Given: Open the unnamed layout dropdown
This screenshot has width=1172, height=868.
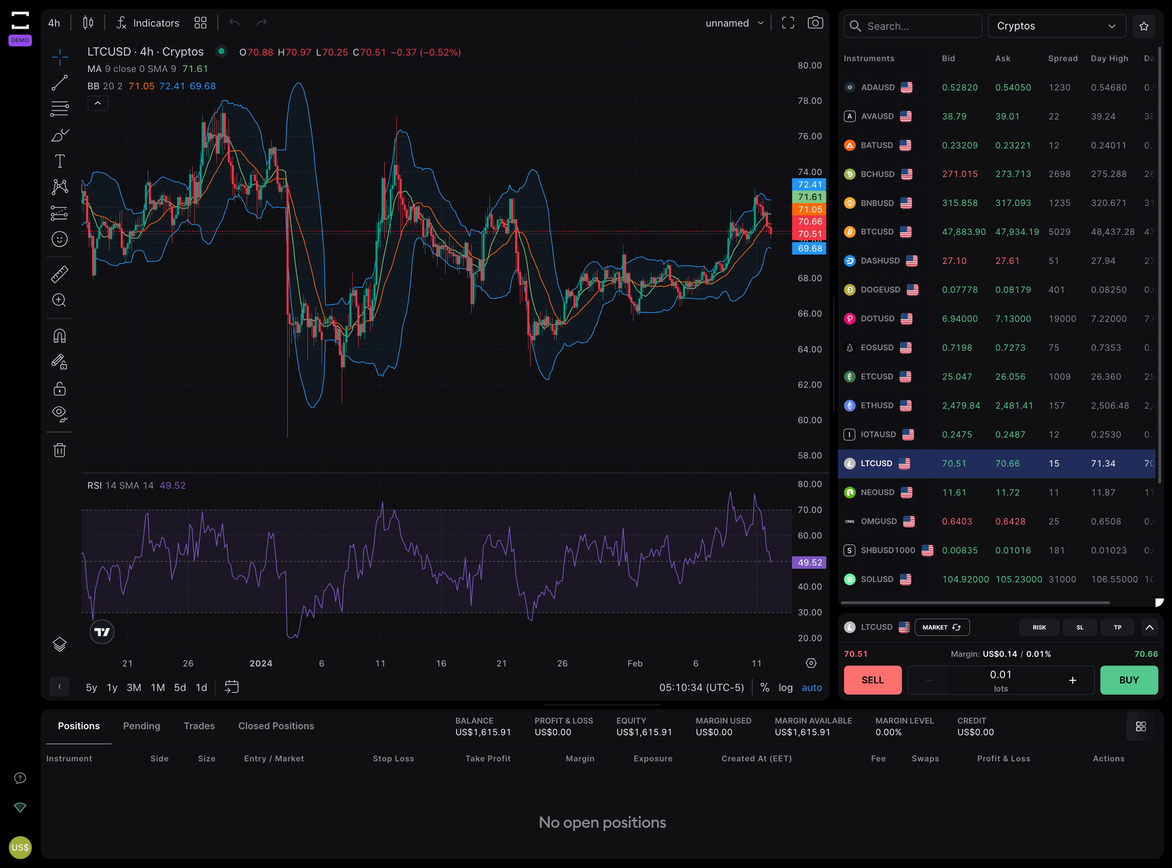Looking at the screenshot, I should (734, 23).
